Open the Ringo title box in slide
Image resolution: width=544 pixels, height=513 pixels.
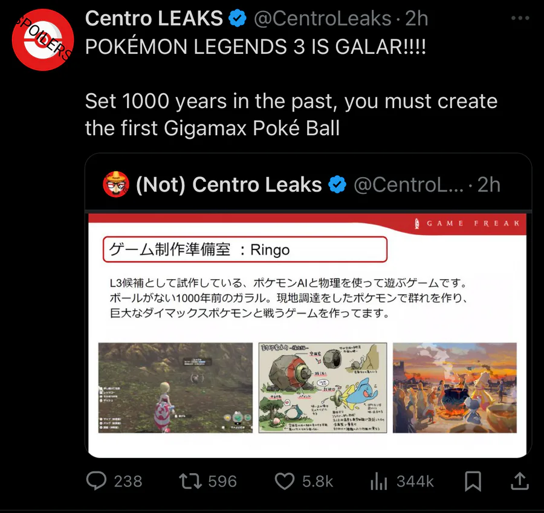pos(245,250)
